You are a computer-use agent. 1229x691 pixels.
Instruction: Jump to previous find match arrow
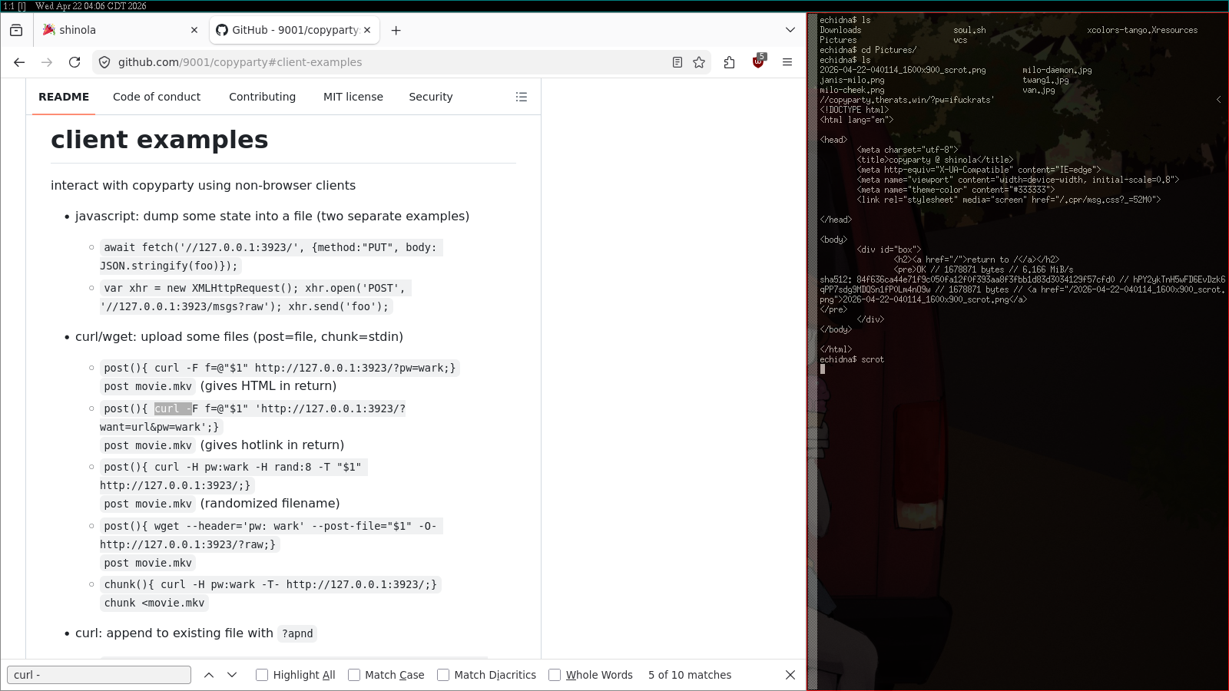pos(209,675)
